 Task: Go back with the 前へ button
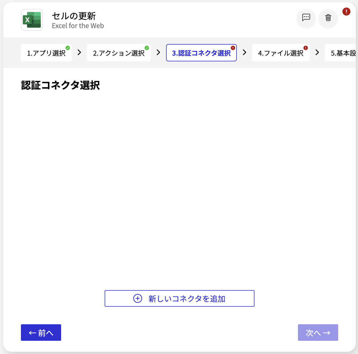click(x=41, y=333)
